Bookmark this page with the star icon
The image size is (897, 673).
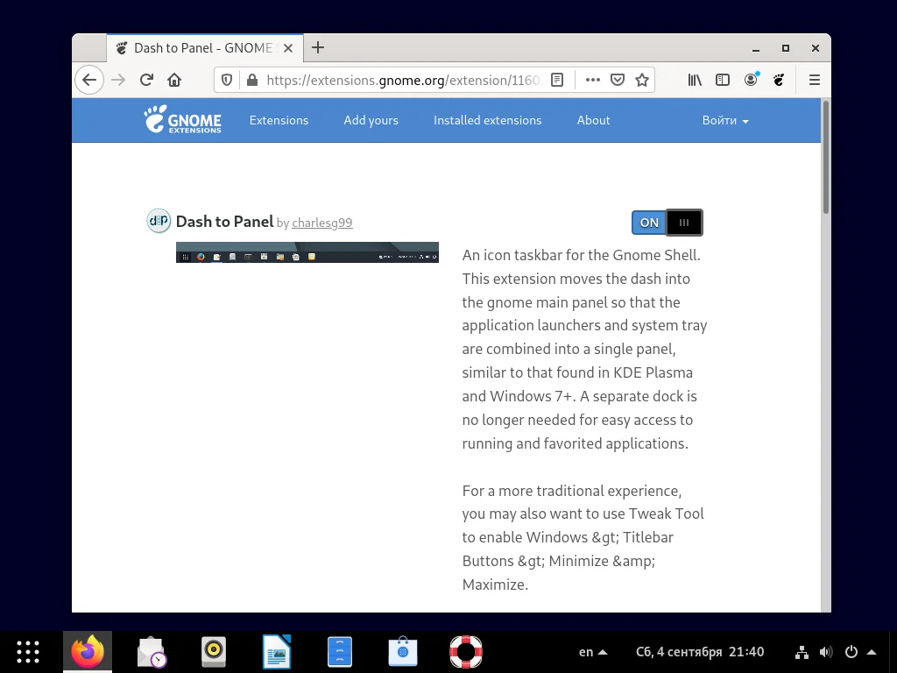pos(642,80)
